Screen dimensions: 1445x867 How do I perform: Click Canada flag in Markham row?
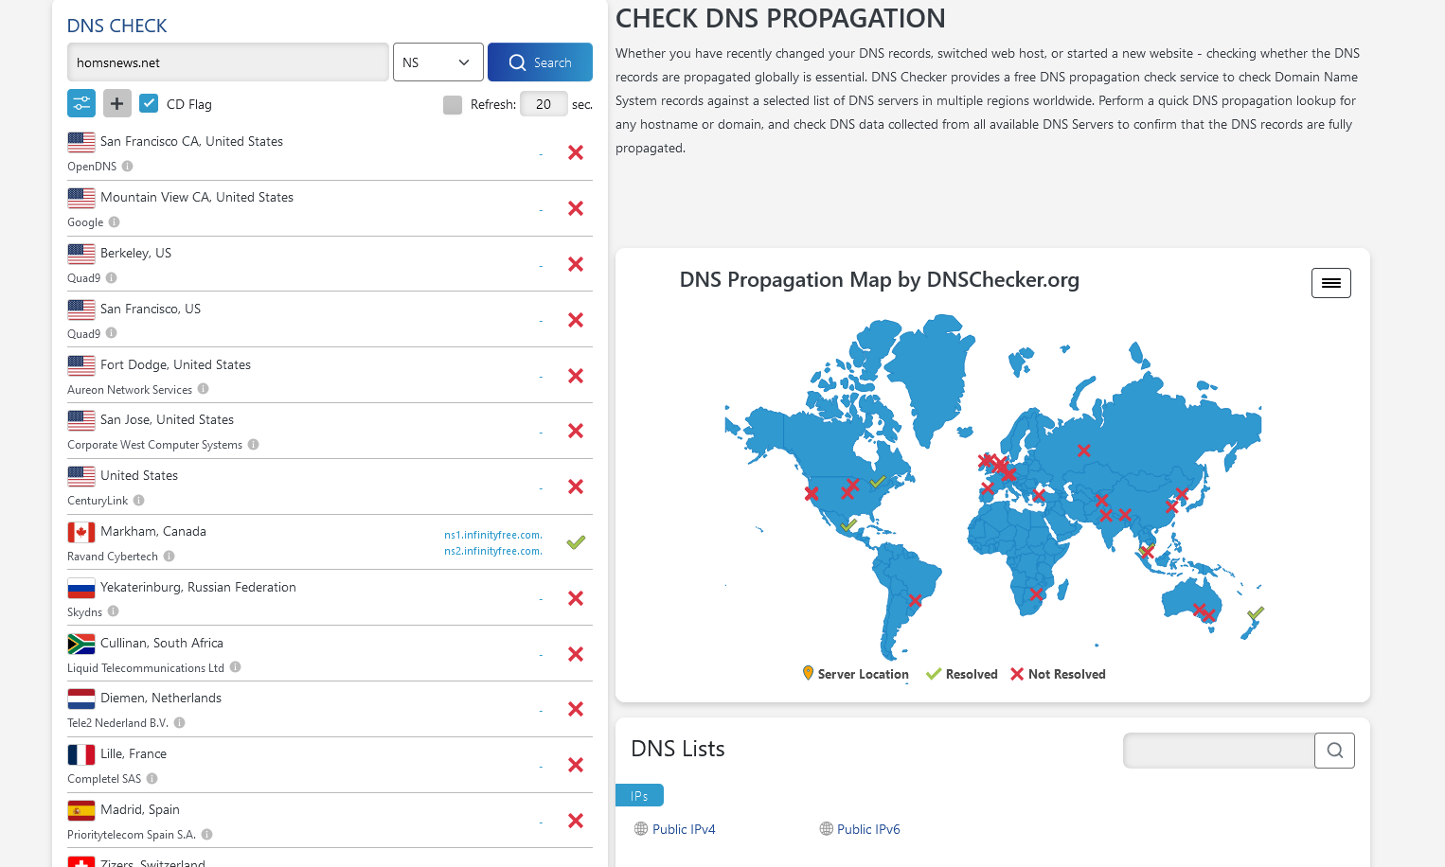[81, 532]
